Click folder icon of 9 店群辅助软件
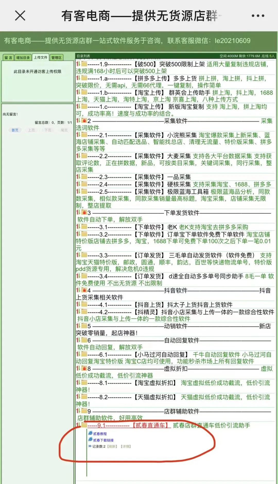Viewport: 278px width, 484px height. (x=84, y=411)
